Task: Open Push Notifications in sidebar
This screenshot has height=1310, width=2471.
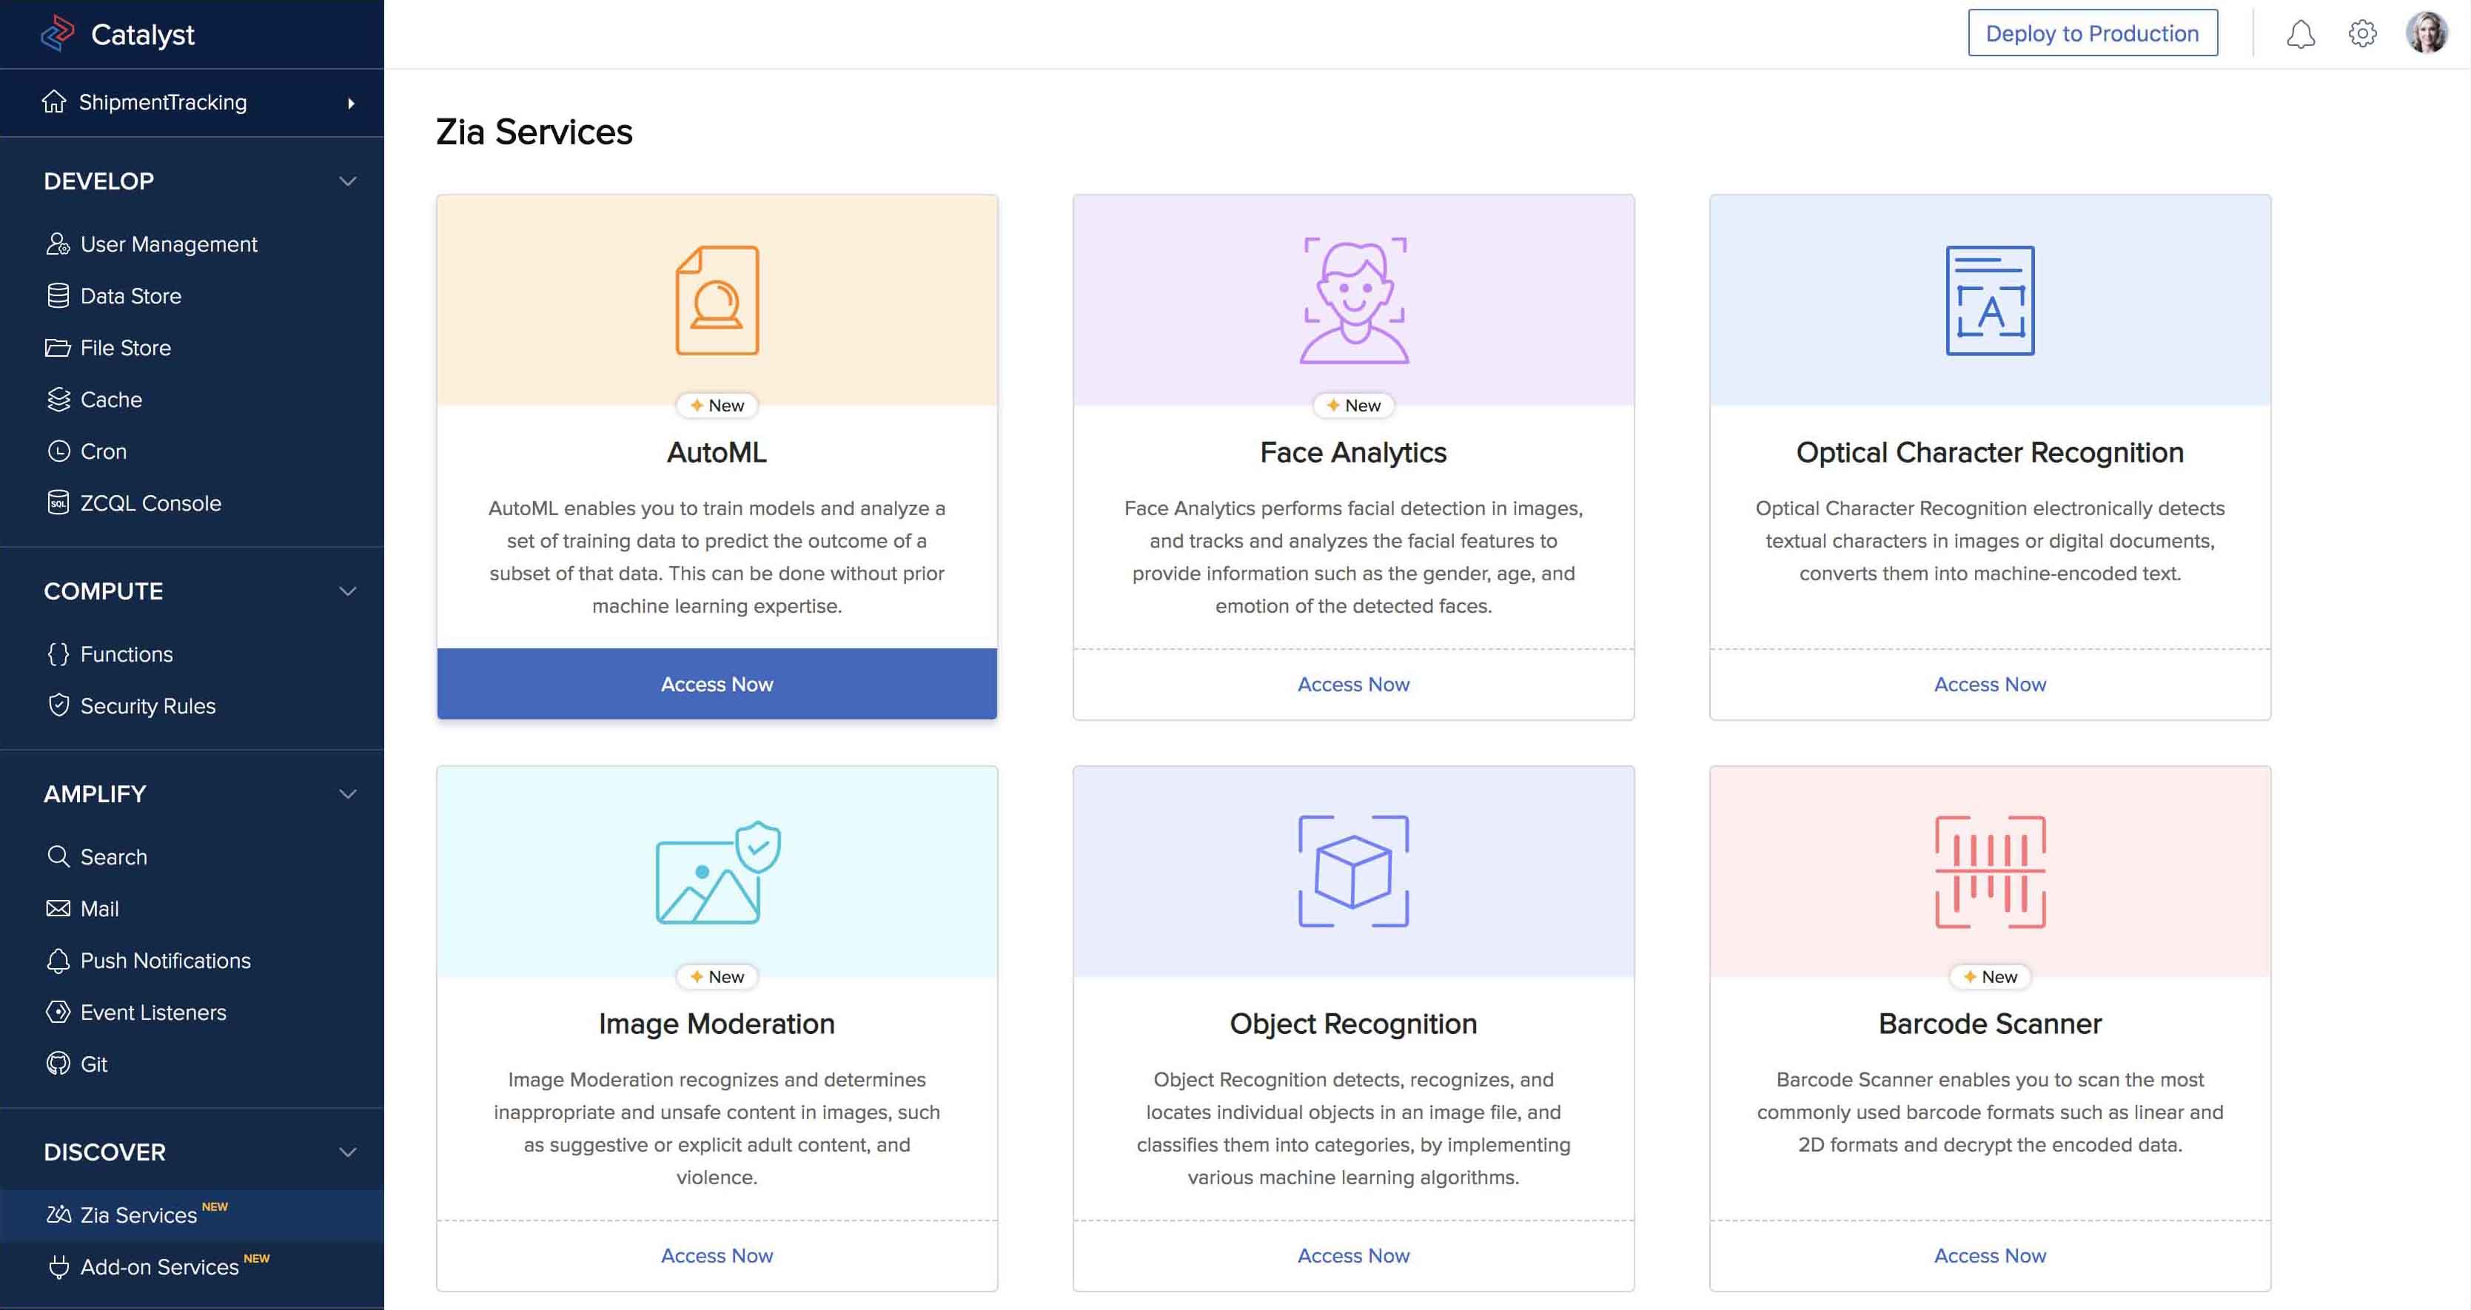Action: [x=165, y=961]
